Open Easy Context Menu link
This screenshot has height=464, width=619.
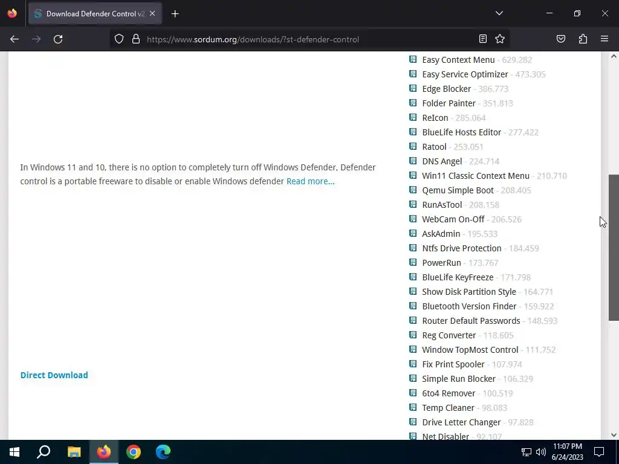tap(458, 60)
